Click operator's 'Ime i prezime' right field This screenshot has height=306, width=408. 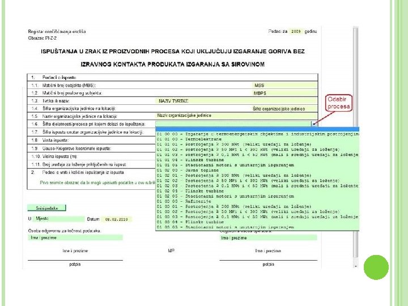pos(269,238)
